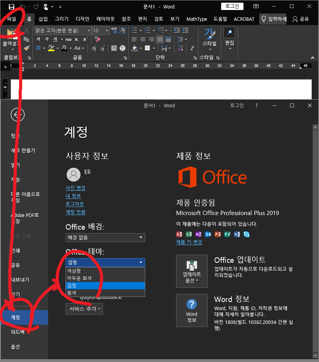The width and height of the screenshot is (319, 362).
Task: Click the Copy icon in clipboard group
Action: tap(27, 39)
